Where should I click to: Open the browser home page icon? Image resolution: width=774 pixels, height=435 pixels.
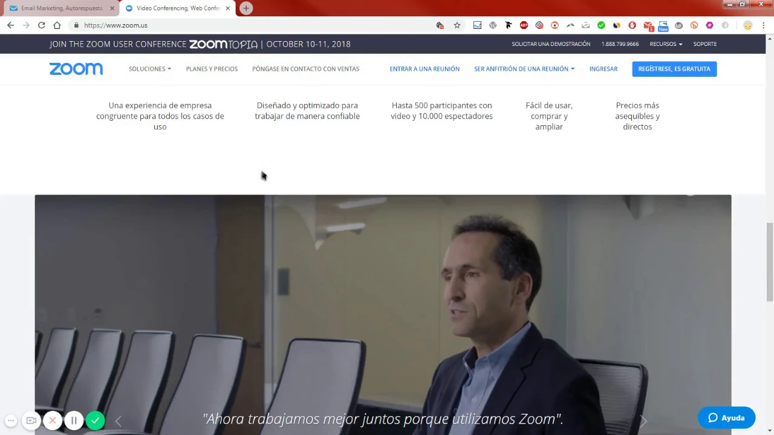tap(57, 25)
